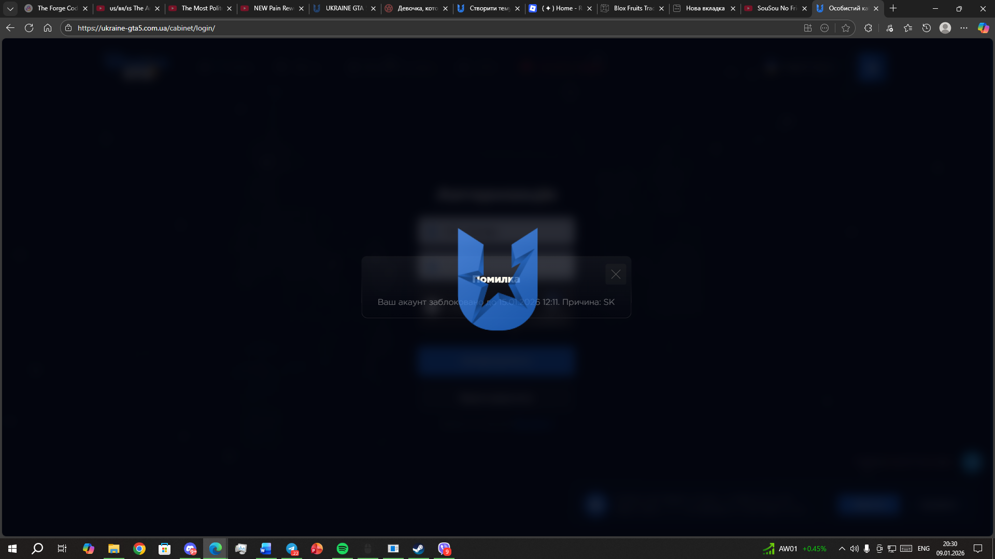Image resolution: width=995 pixels, height=559 pixels.
Task: Open Viber from taskbar
Action: coord(444,549)
